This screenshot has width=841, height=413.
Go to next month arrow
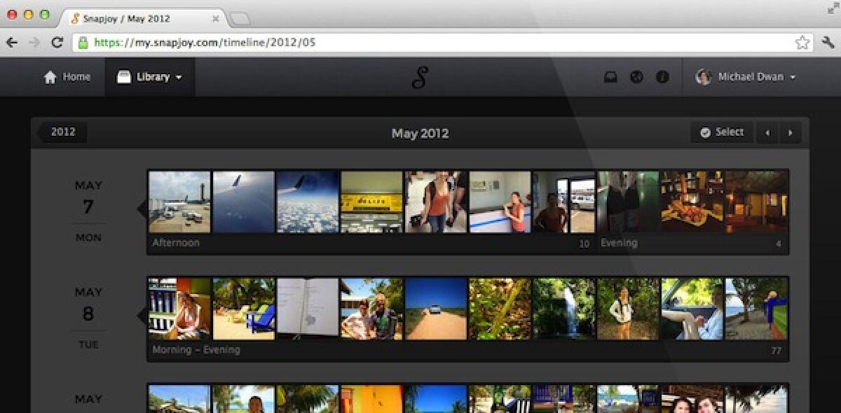tap(790, 132)
